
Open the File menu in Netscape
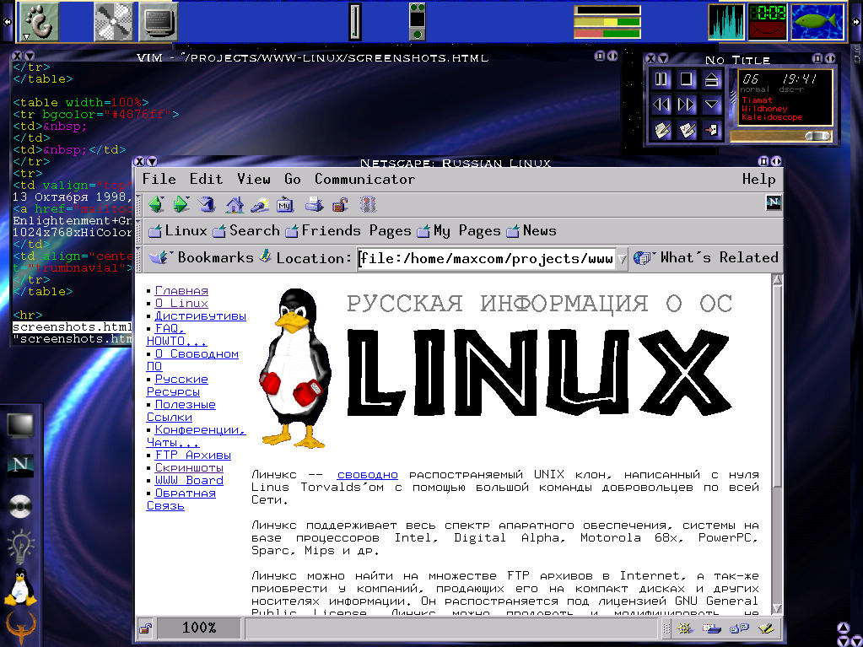(x=159, y=179)
